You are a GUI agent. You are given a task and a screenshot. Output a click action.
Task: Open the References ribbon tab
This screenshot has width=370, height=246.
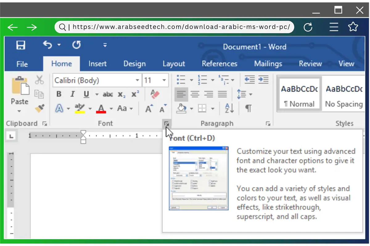(x=220, y=64)
